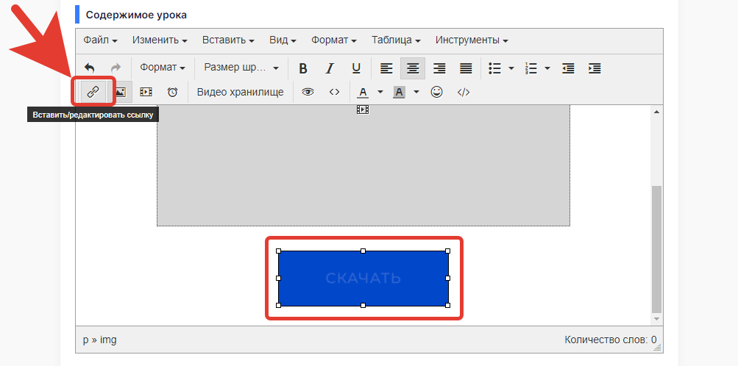This screenshot has width=738, height=366.
Task: Increase the indent
Action: coord(595,68)
